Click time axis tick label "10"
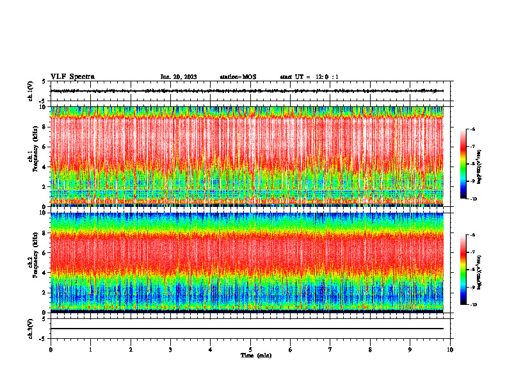The image size is (507, 392). [x=450, y=350]
